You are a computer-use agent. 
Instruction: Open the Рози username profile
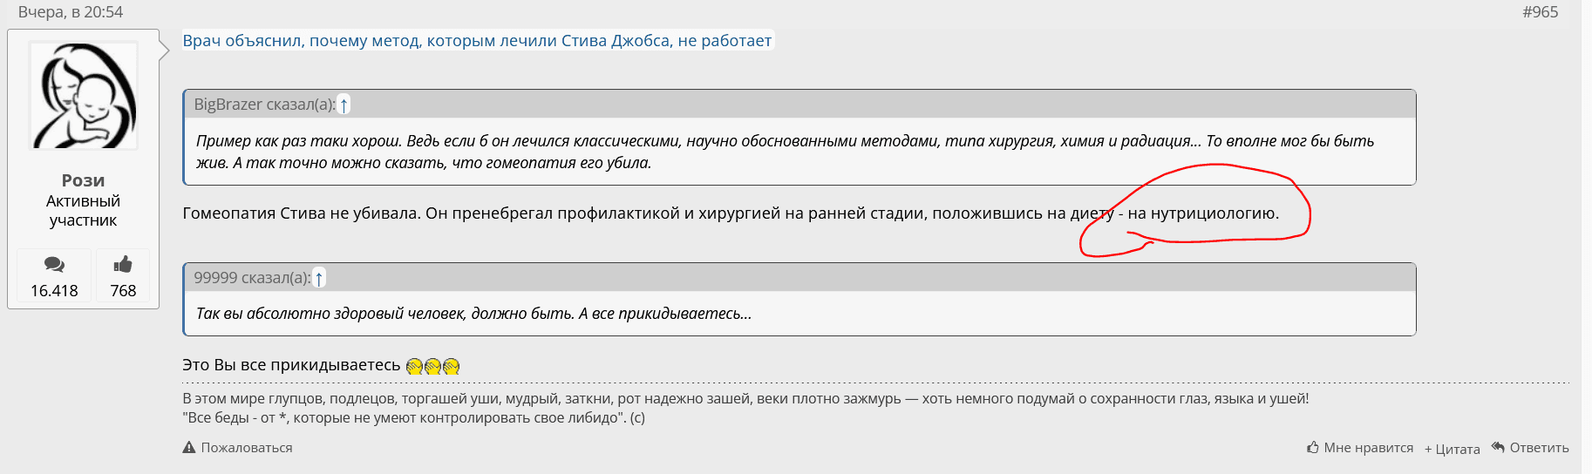click(84, 180)
